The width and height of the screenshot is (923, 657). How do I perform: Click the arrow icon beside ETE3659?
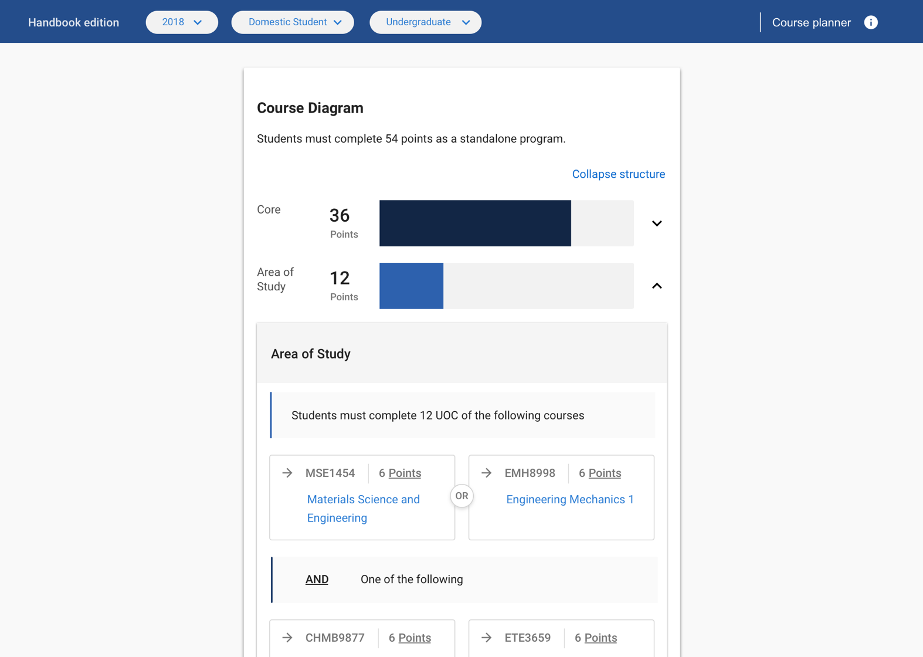coord(487,638)
